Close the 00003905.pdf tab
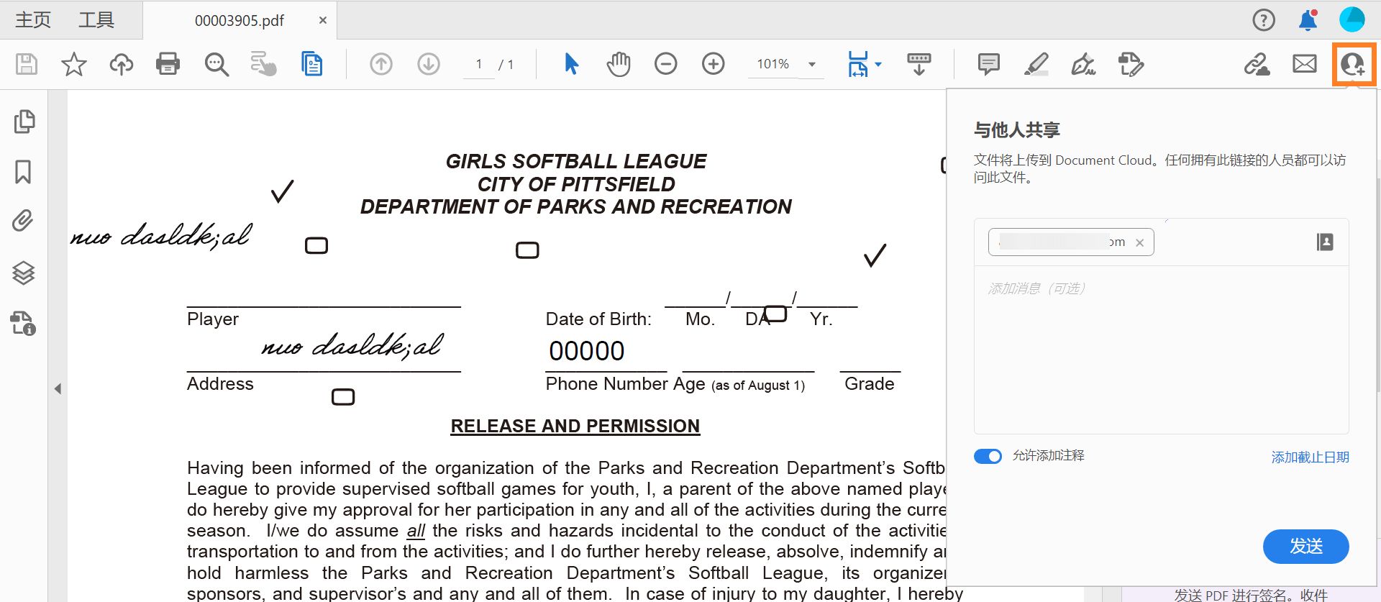Image resolution: width=1381 pixels, height=602 pixels. pyautogui.click(x=323, y=20)
